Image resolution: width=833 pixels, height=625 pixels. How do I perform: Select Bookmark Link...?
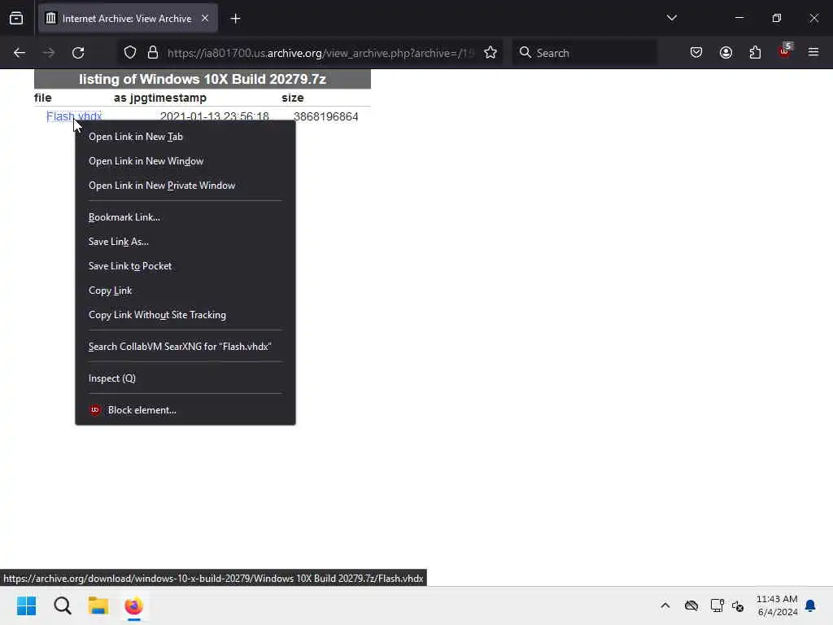click(x=185, y=216)
